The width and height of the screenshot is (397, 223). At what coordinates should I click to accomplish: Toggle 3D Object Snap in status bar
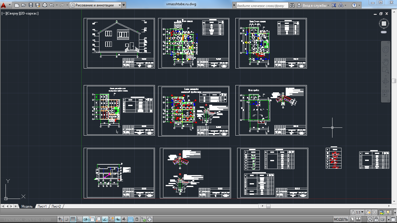point(99,219)
